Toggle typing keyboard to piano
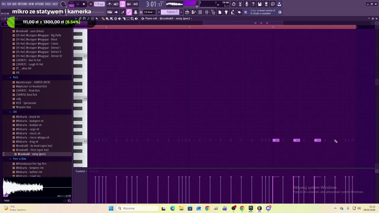Viewport: 379px width, 213px height. [x=110, y=12]
